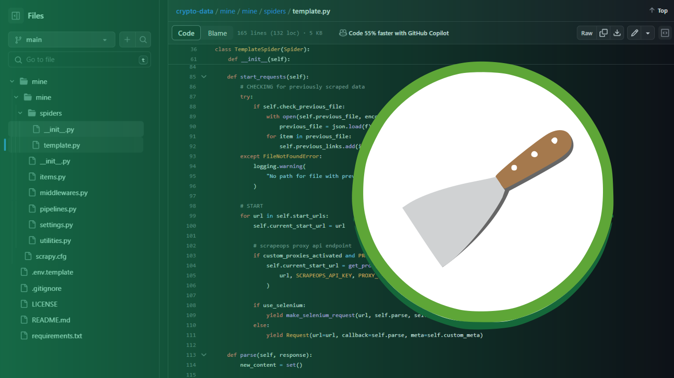Open settings.py file
674x378 pixels.
click(x=56, y=225)
